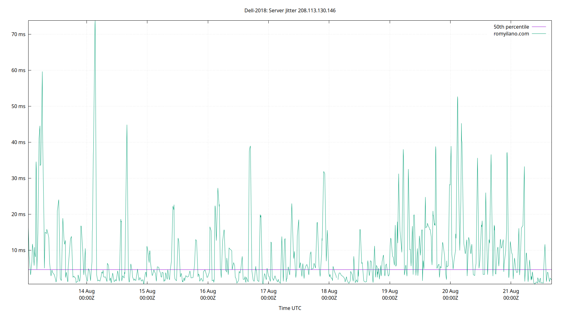Click the '70 ms' y-axis label

pos(18,34)
